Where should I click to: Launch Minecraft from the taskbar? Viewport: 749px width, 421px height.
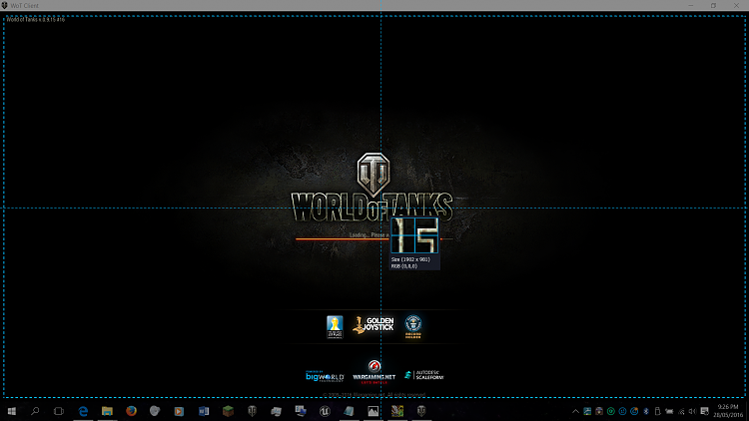point(228,411)
